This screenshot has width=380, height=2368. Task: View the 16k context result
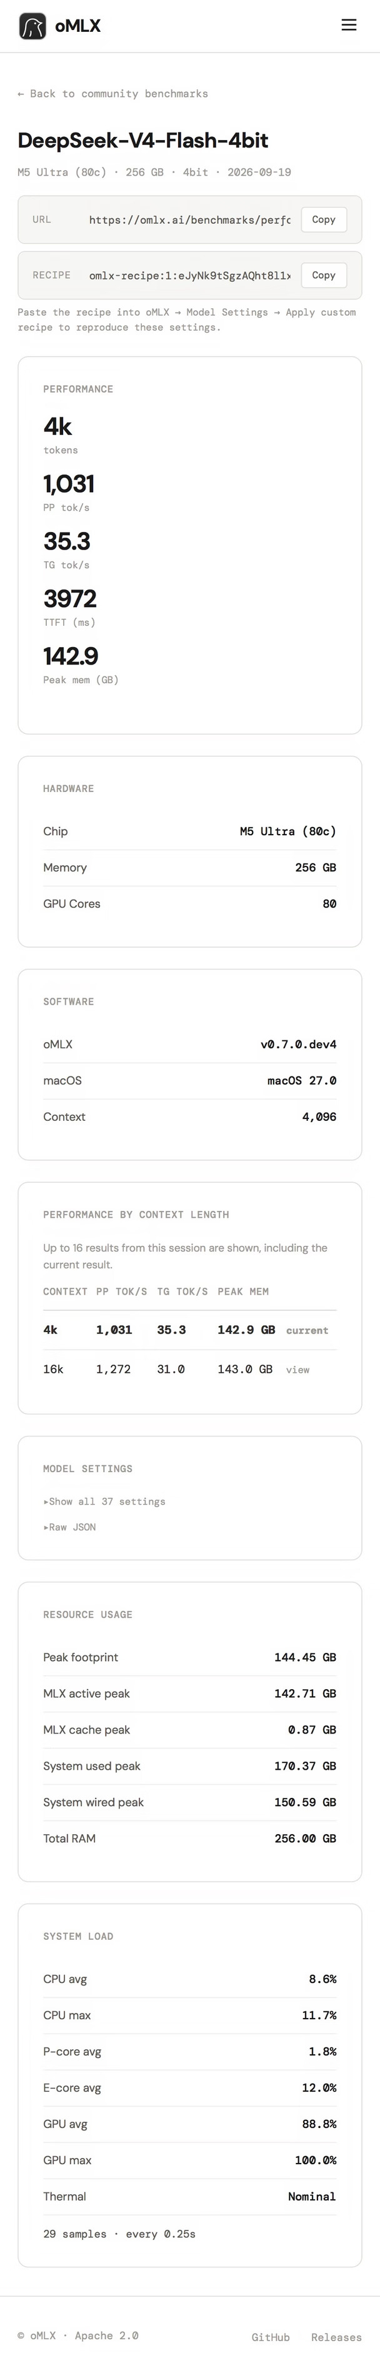[297, 1370]
